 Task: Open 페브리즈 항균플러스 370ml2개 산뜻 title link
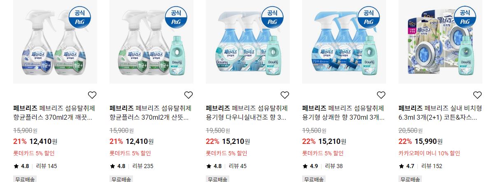pyautogui.click(x=151, y=113)
